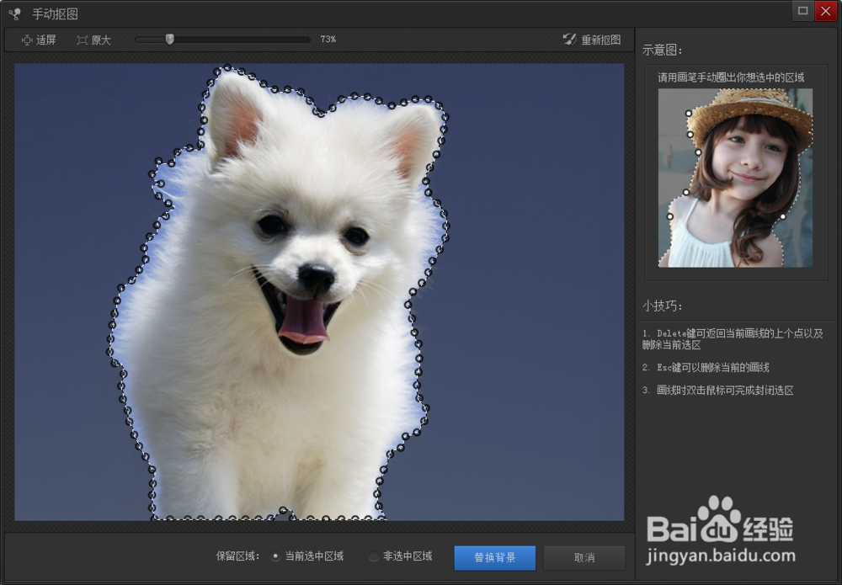This screenshot has height=585, width=842.
Task: Click the 适屏 fit-to-screen button
Action: click(x=39, y=40)
